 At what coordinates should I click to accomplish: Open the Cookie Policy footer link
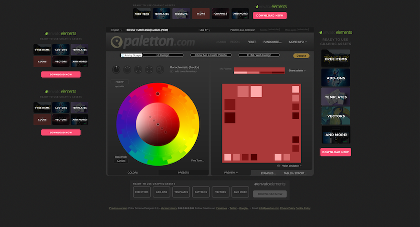click(303, 208)
